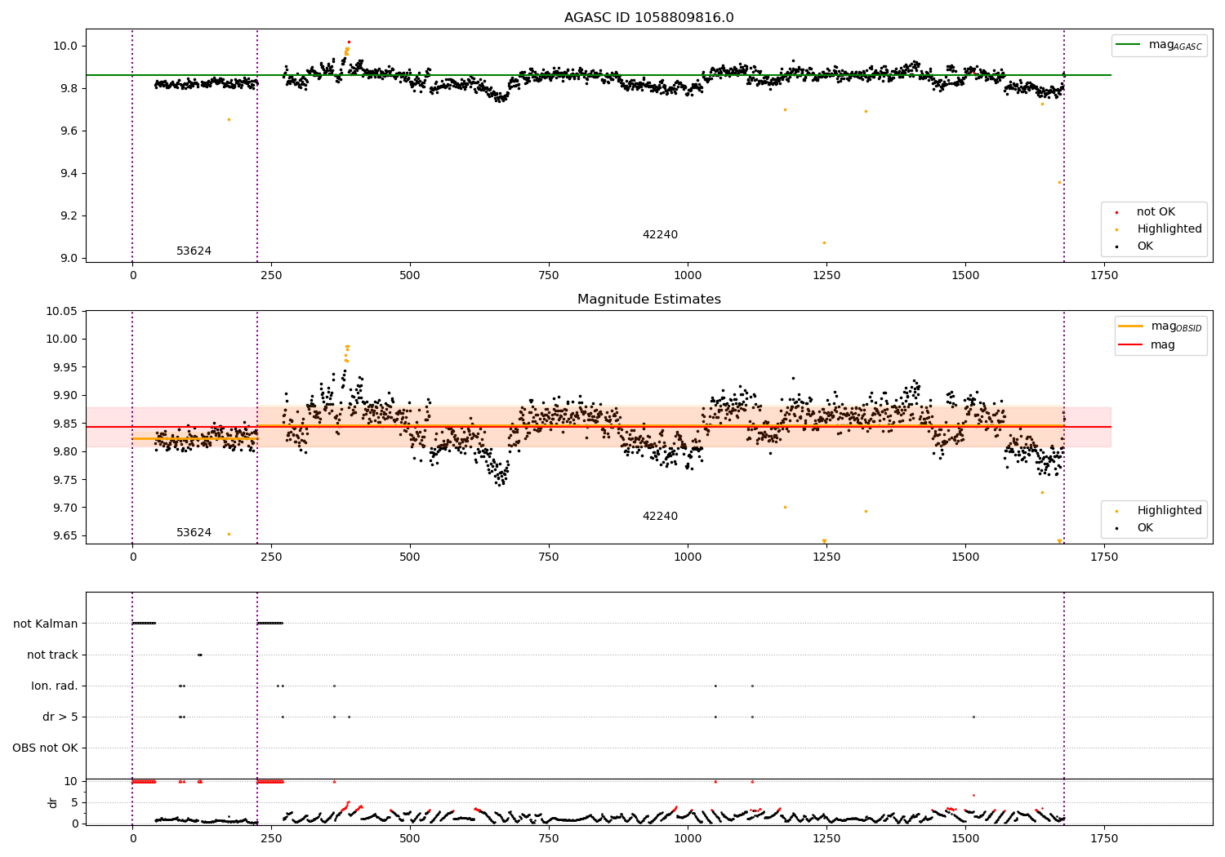The width and height of the screenshot is (1225, 857).
Task: Click the "1000" x-tick of the Magnitude Estimates plot
Action: click(x=688, y=557)
